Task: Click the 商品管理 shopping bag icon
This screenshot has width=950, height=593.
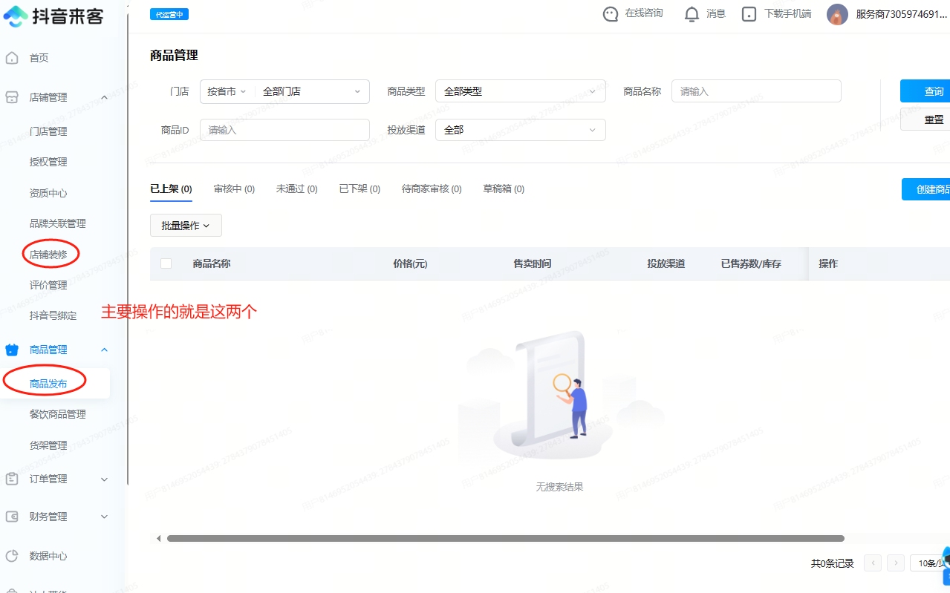Action: pos(12,350)
